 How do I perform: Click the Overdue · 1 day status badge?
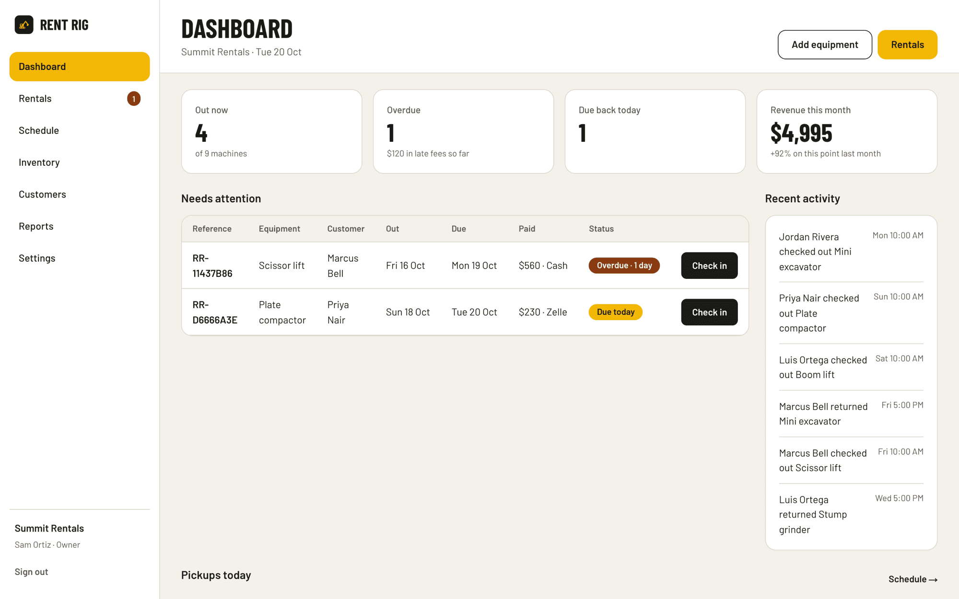[x=624, y=265]
